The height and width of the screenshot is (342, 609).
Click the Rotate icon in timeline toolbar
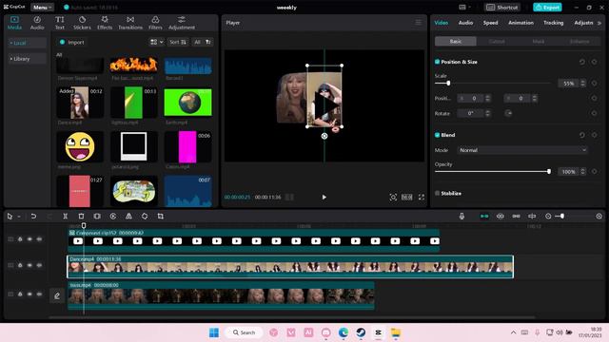(x=145, y=216)
